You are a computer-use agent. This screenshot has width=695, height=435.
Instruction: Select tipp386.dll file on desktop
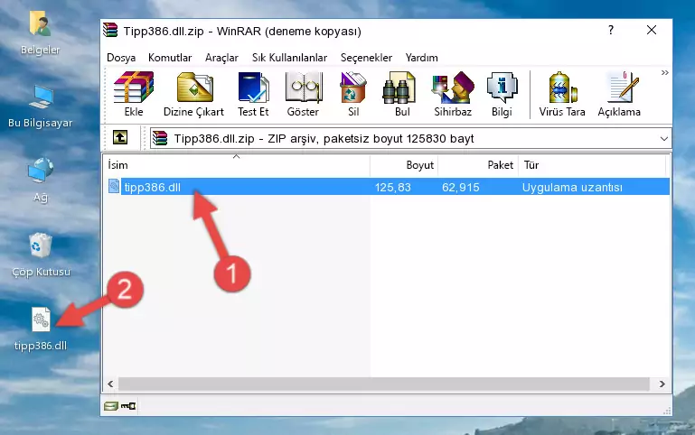41,329
